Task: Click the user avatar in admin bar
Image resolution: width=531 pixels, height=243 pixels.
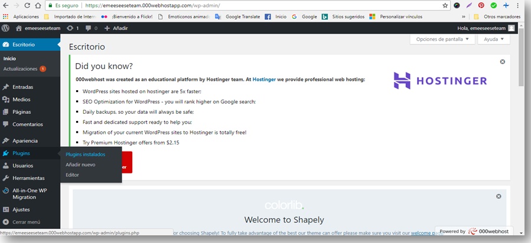Action: coord(512,28)
